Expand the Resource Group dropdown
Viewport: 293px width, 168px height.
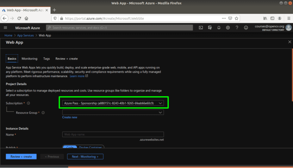(x=113, y=113)
